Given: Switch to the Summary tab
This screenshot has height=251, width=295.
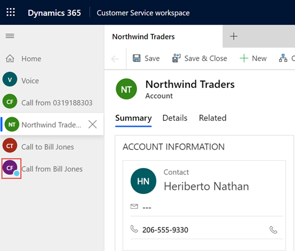Looking at the screenshot, I should pyautogui.click(x=133, y=118).
